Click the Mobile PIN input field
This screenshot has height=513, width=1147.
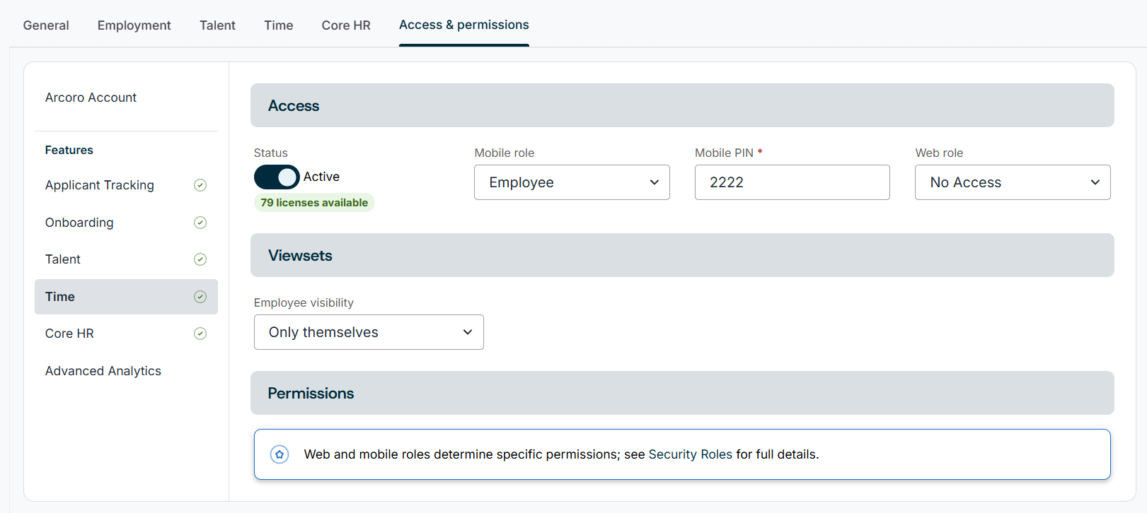[x=792, y=182]
